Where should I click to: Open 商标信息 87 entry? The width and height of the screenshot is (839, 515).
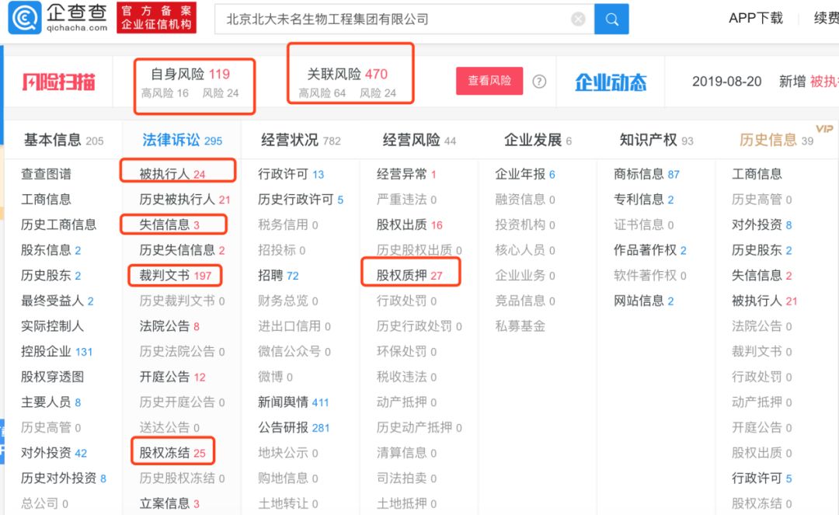[x=647, y=174]
